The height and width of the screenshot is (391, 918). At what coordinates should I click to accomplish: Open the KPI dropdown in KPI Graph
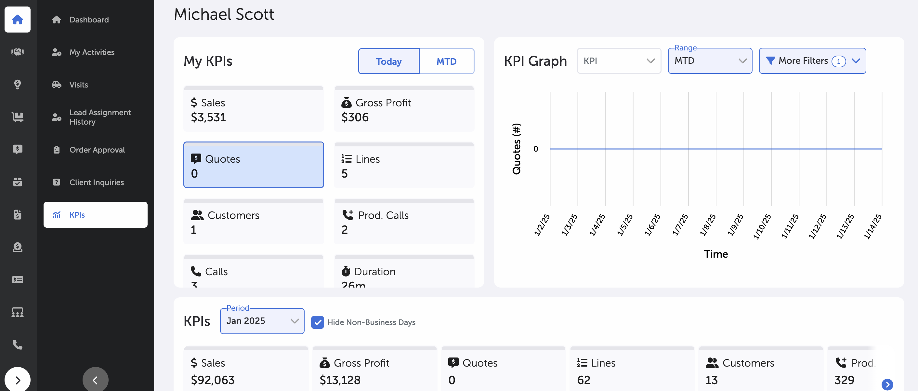click(619, 61)
